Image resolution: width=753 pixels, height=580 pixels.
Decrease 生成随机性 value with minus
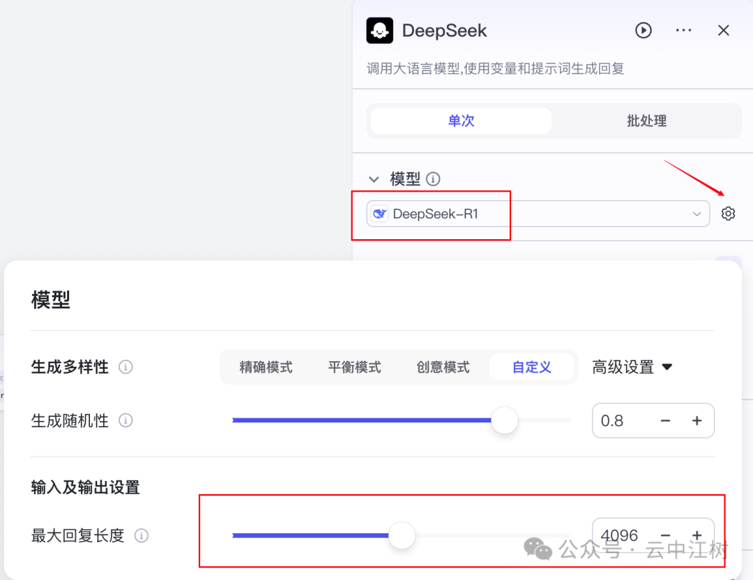[x=665, y=420]
